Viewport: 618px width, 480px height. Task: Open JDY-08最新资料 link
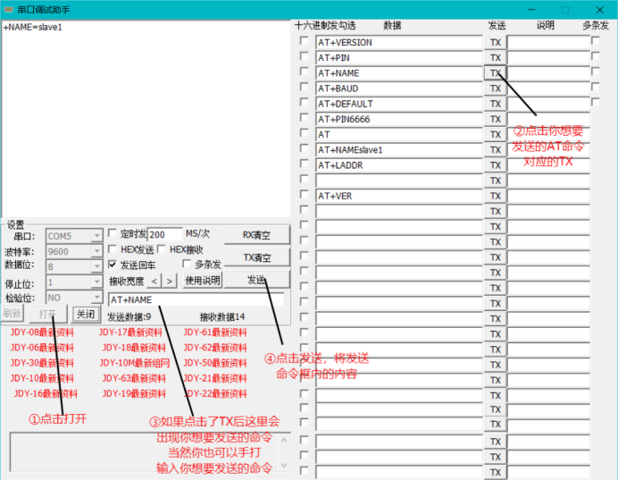42,333
